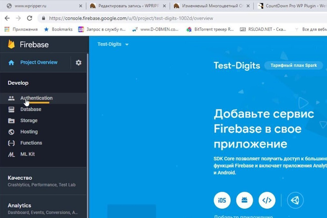This screenshot has width=327, height=218.
Task: Close the Изменяемый Многоцветный tab
Action: coord(248,6)
